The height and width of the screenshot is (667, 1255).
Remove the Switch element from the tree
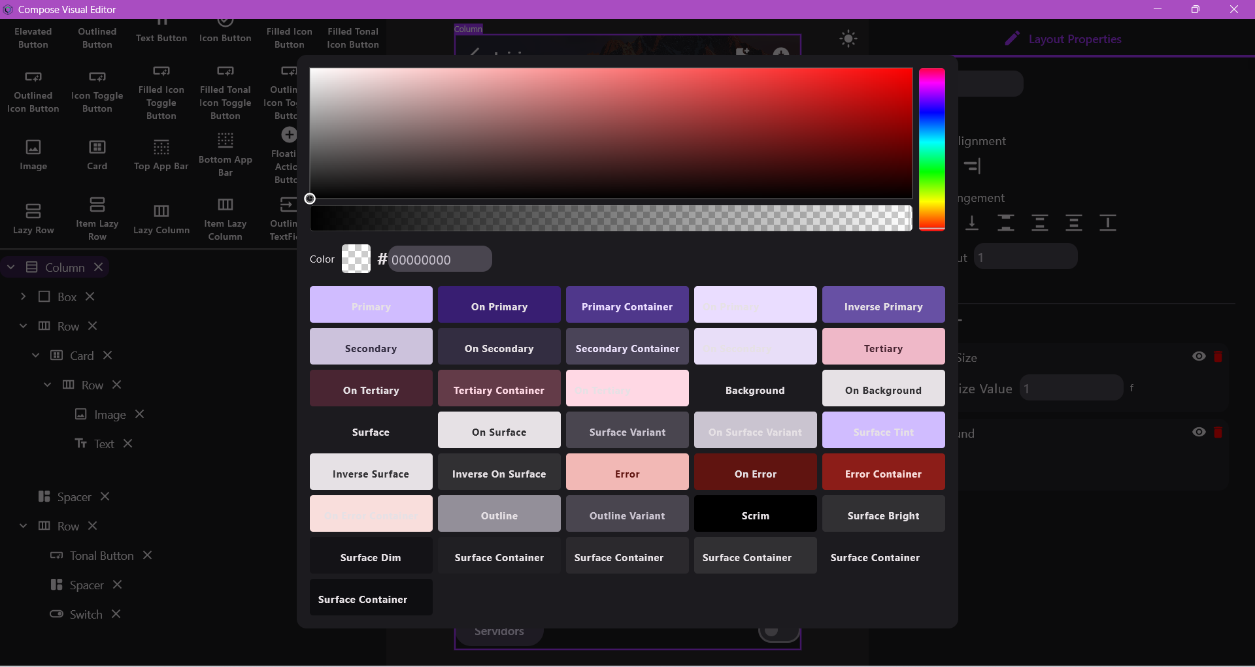click(116, 614)
